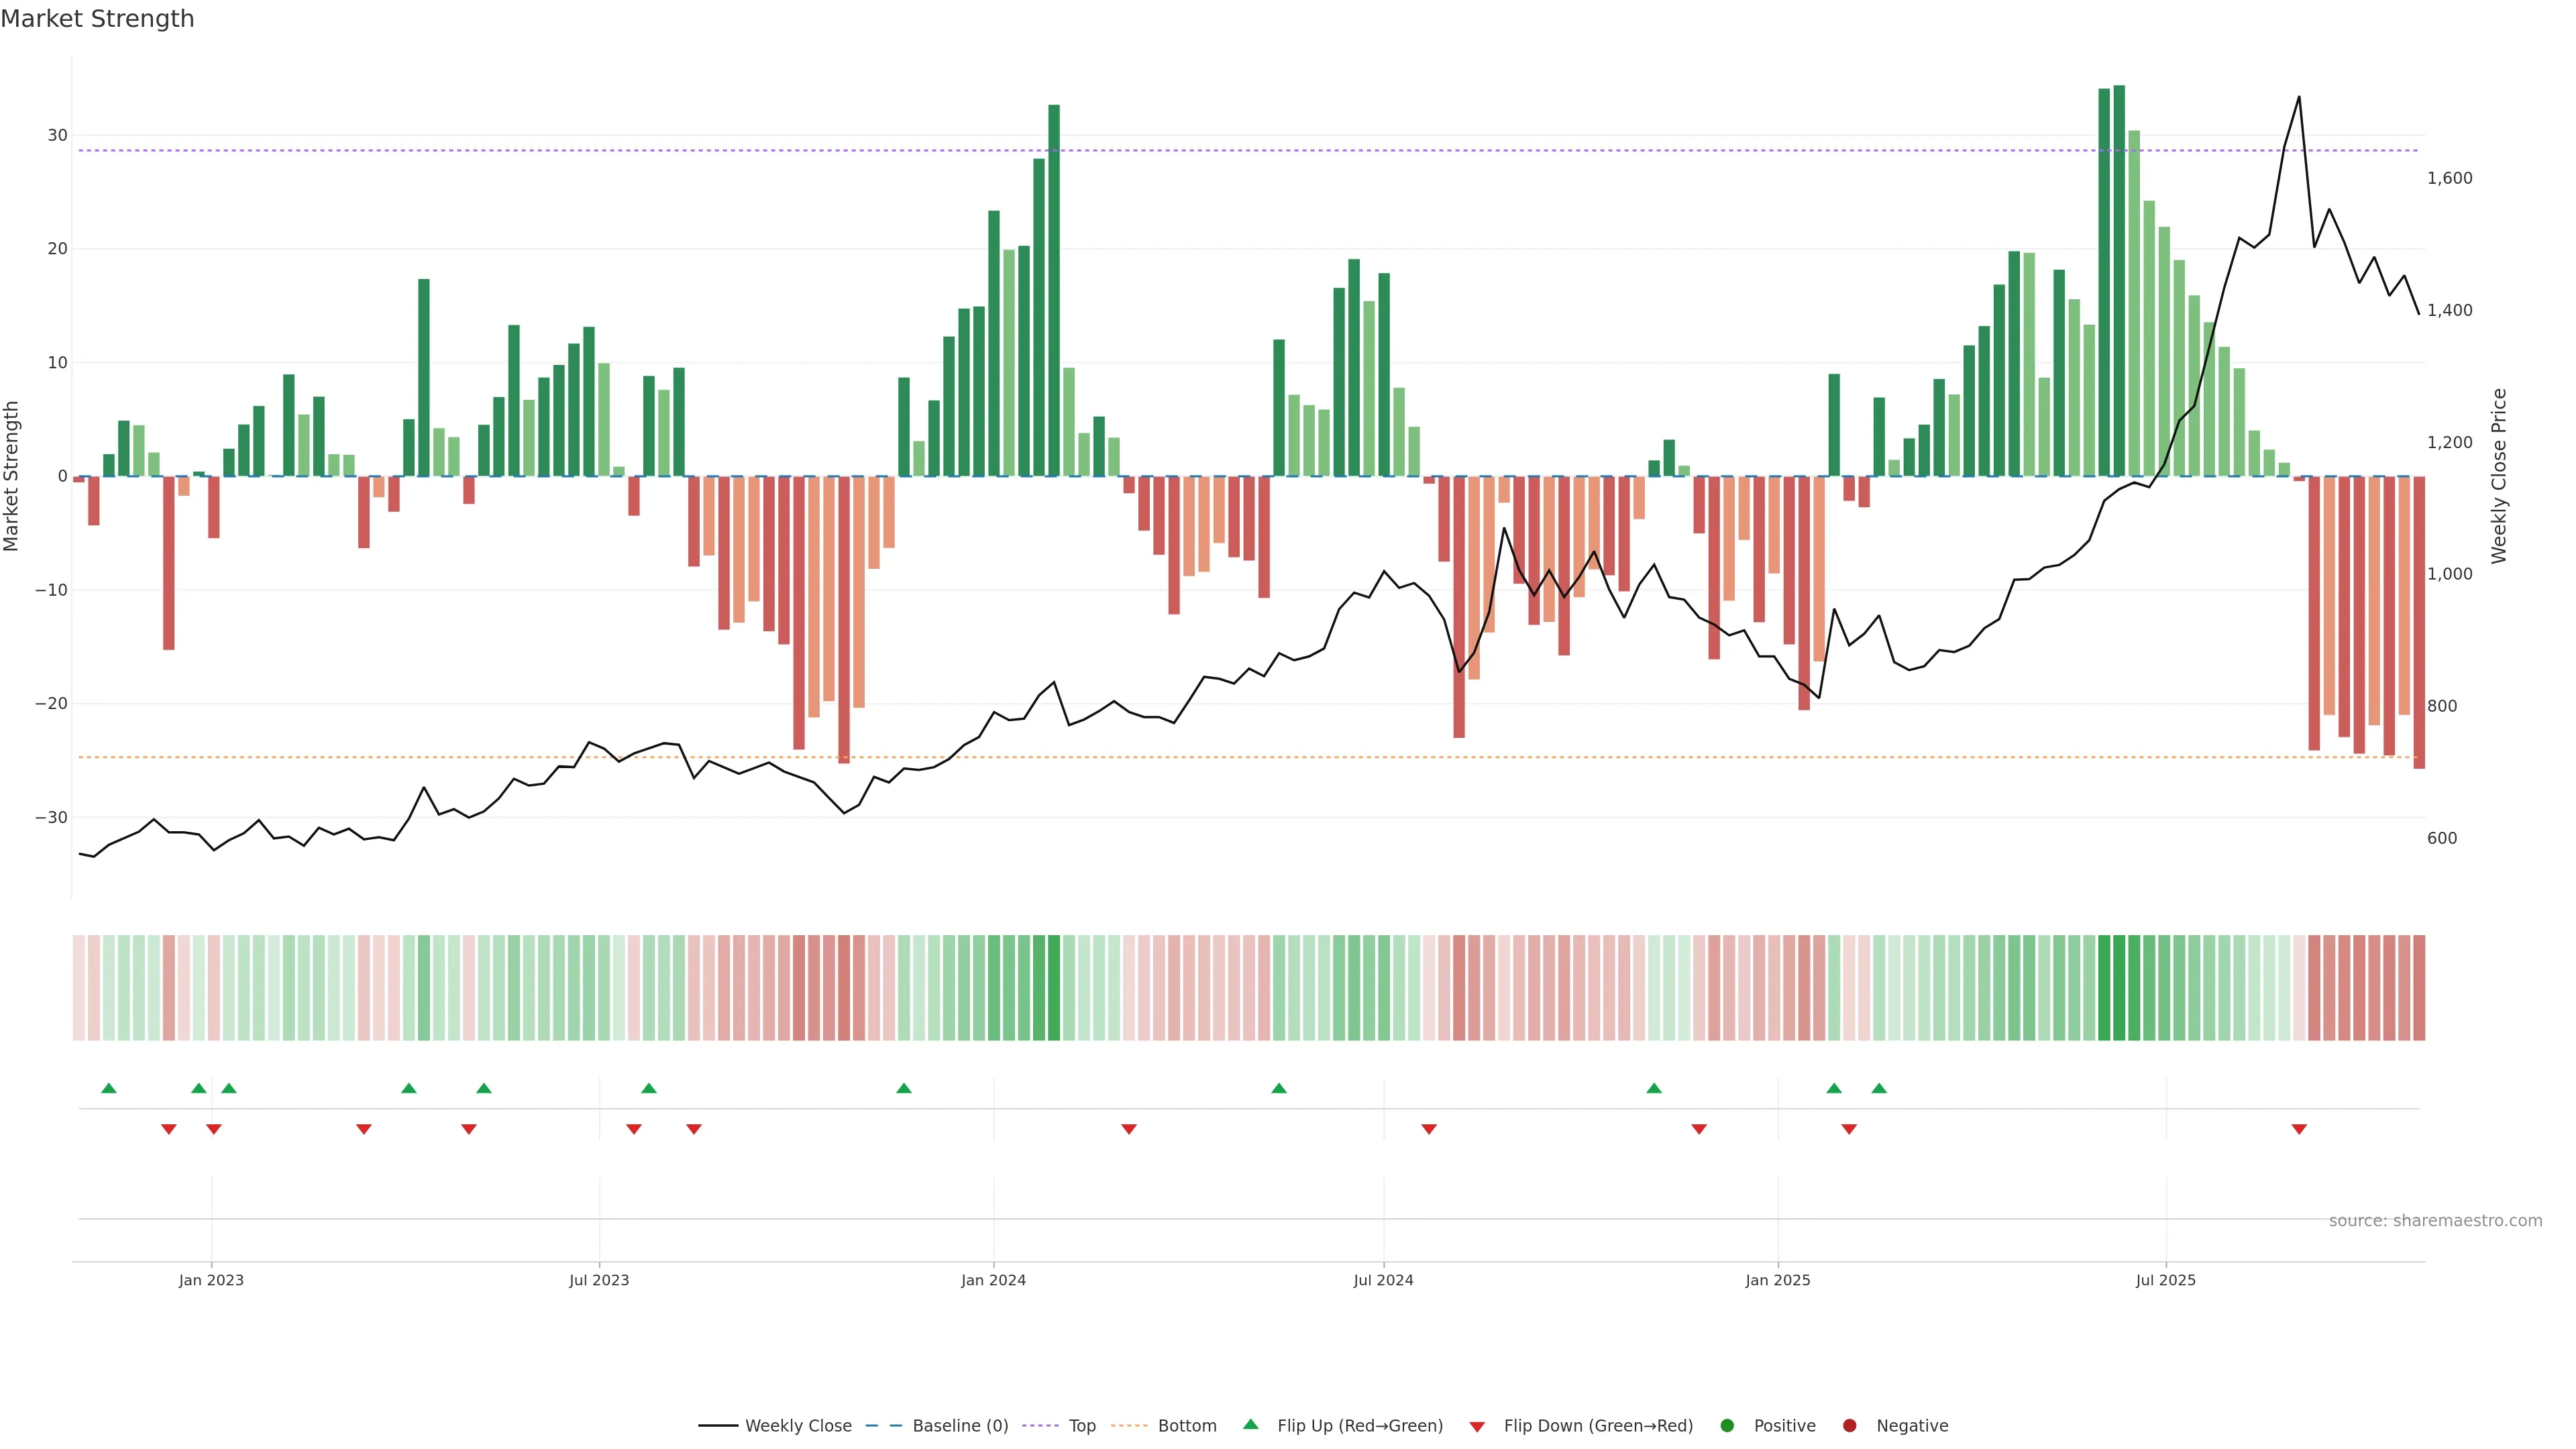Image resolution: width=2576 pixels, height=1449 pixels.
Task: Click the green Positive circle in the legend
Action: click(x=1727, y=1426)
